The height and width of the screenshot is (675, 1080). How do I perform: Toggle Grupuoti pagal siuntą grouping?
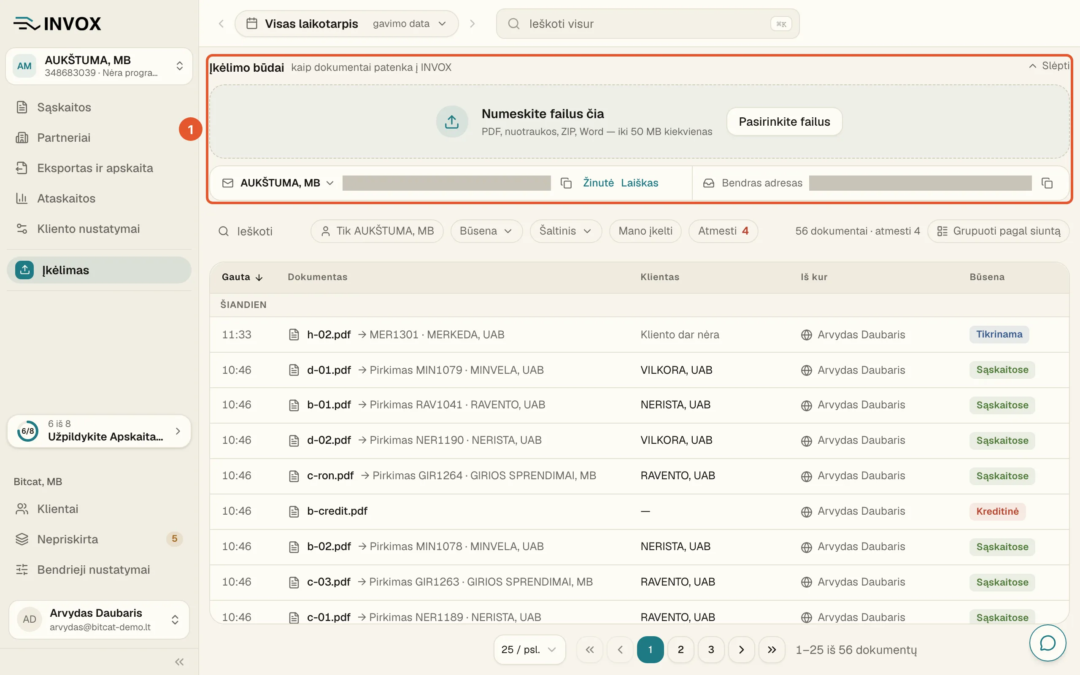998,231
